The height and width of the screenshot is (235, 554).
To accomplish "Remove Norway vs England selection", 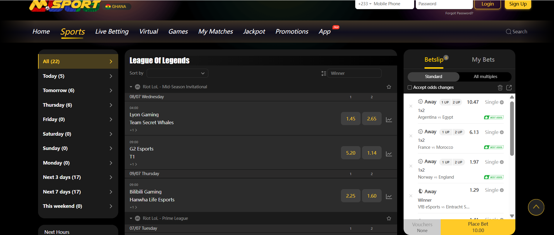I will coord(411,166).
